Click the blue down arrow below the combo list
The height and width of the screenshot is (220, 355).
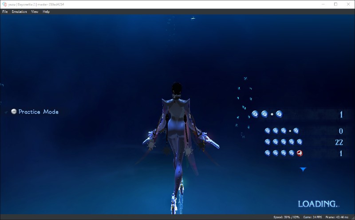[303, 169]
